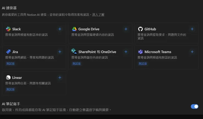Click the Linear logo icon
The height and width of the screenshot is (119, 203).
(x=8, y=78)
